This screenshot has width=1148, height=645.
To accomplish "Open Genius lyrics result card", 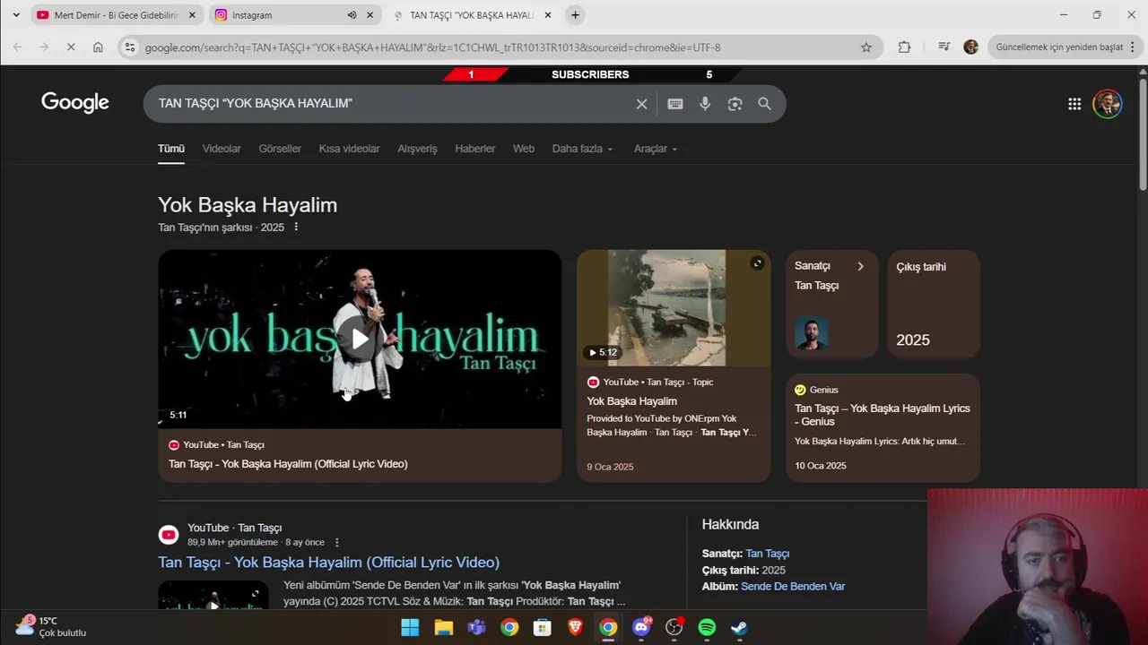I will [883, 428].
